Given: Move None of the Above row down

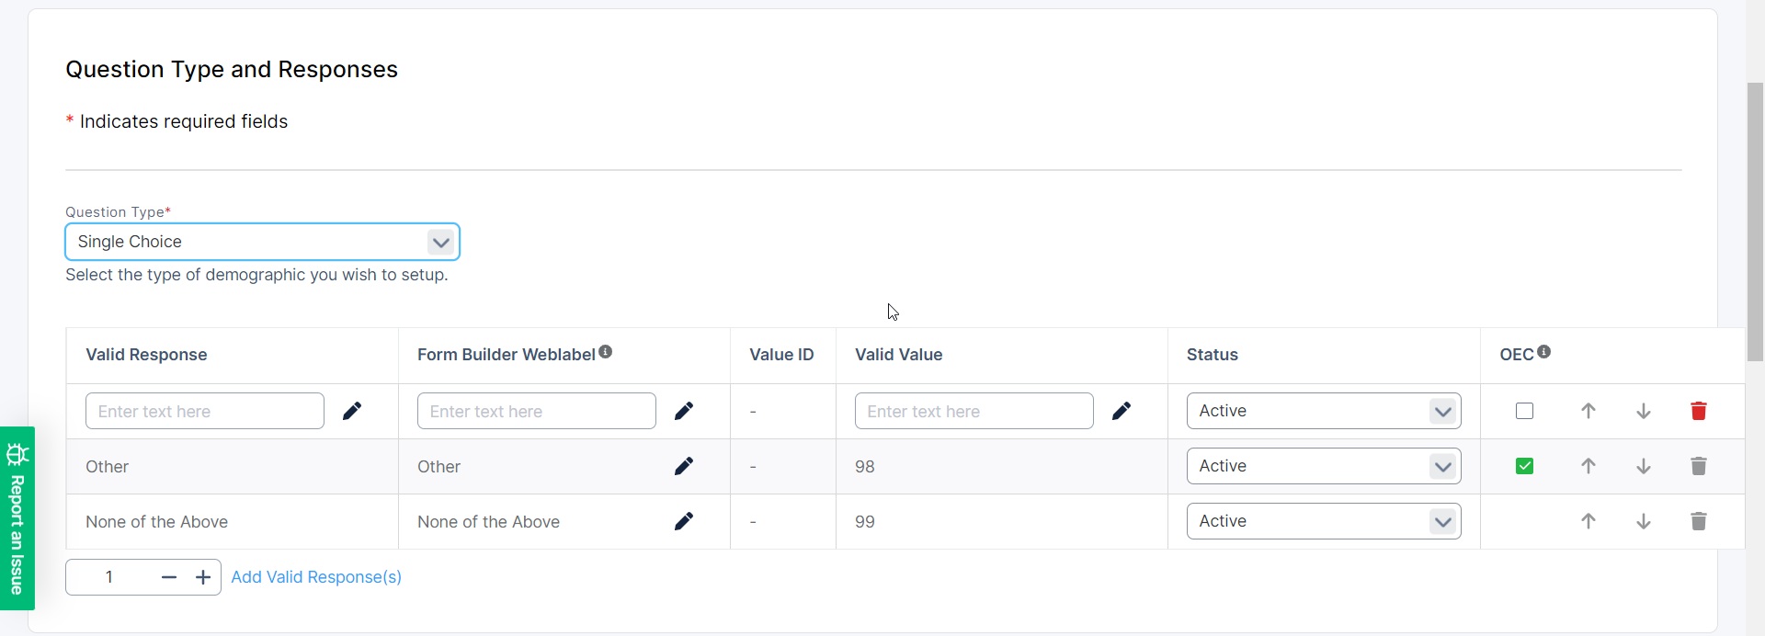Looking at the screenshot, I should (1643, 521).
